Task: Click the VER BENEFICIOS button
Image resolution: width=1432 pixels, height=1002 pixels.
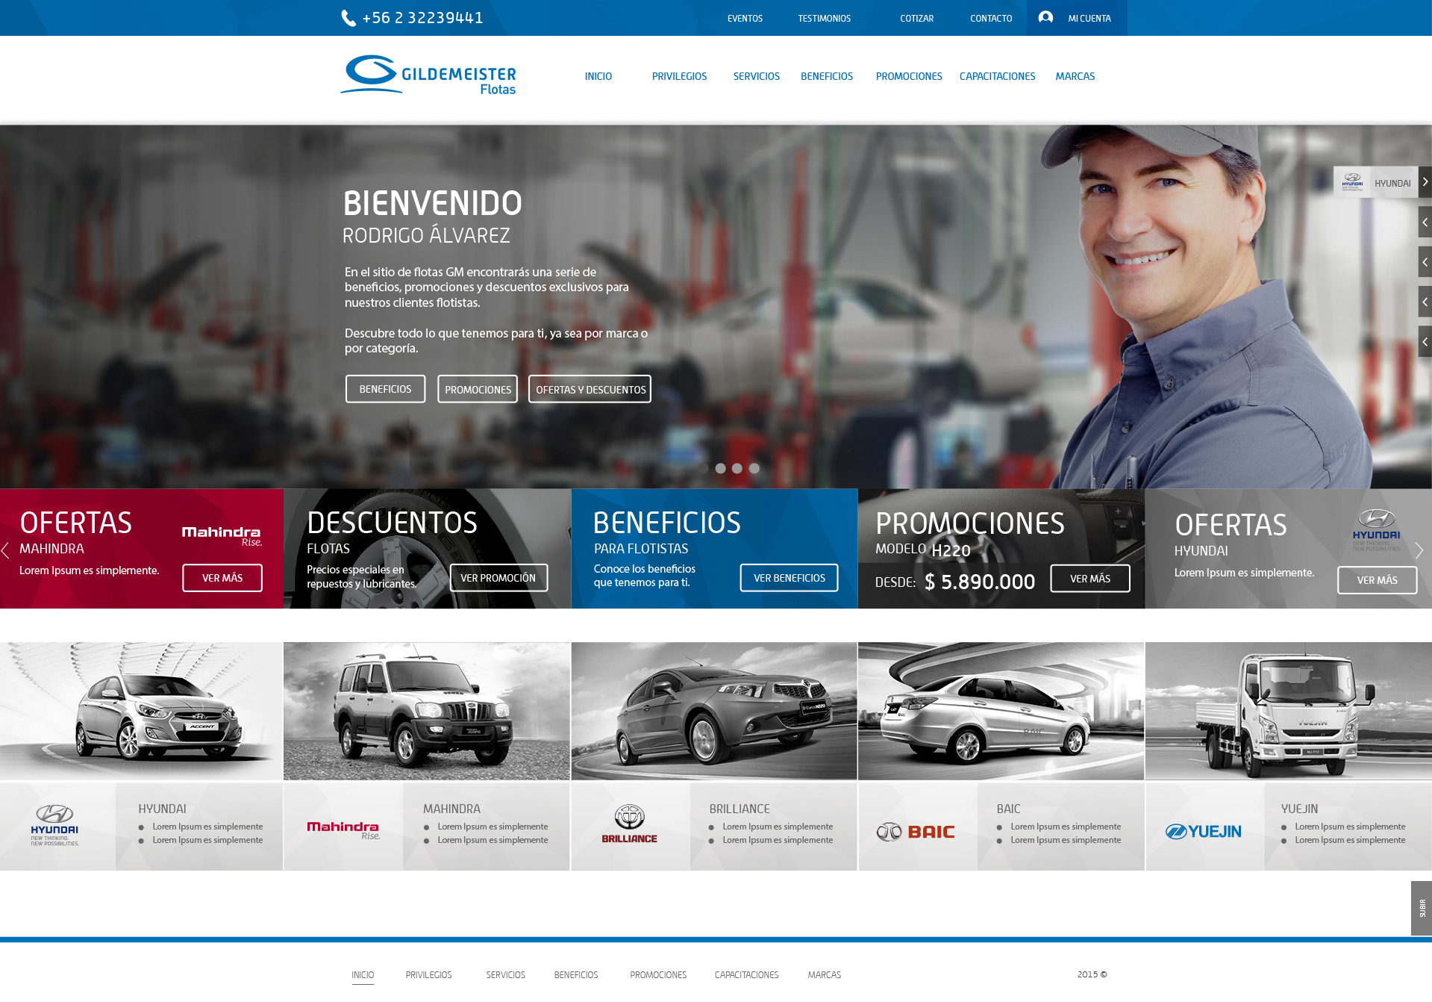Action: coord(789,578)
